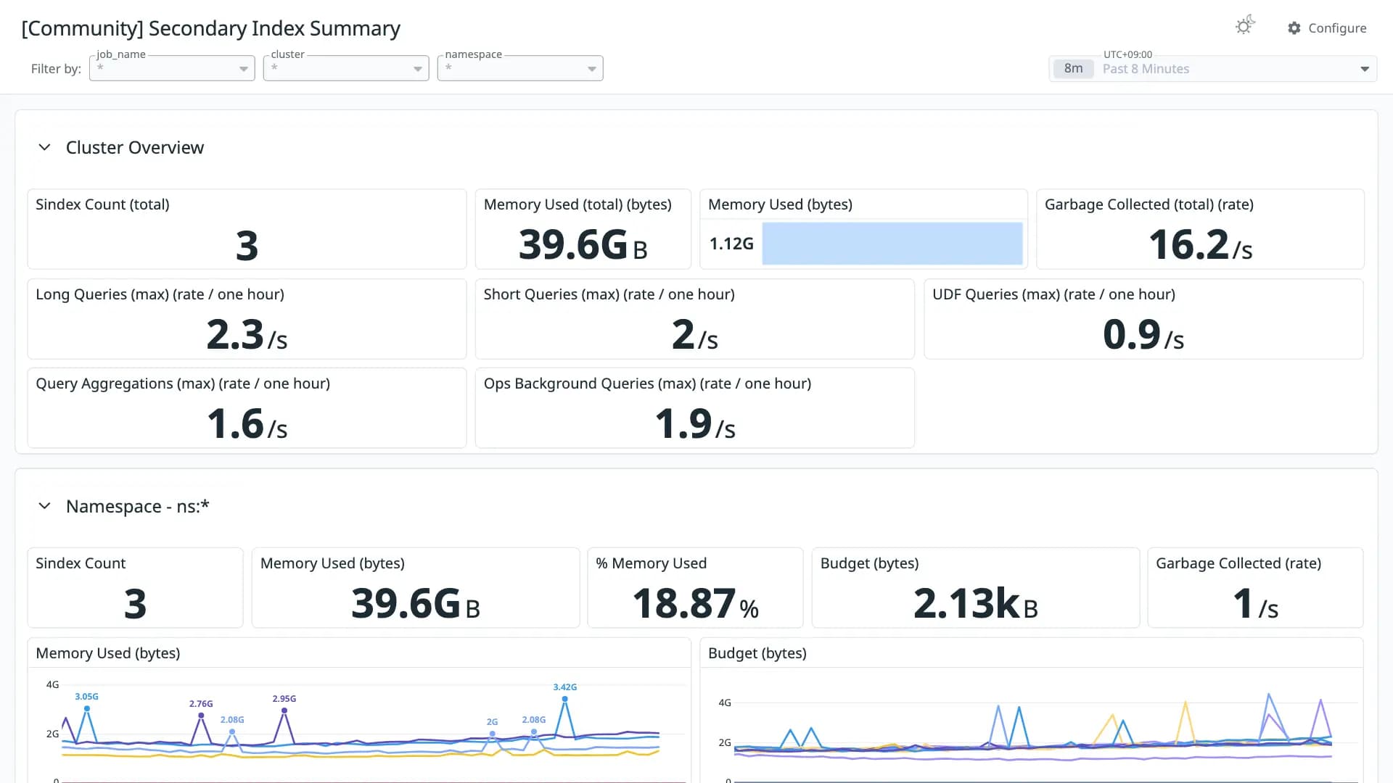Click the 1.12G memory used bar
Screen dimensions: 1393x783
tap(892, 244)
